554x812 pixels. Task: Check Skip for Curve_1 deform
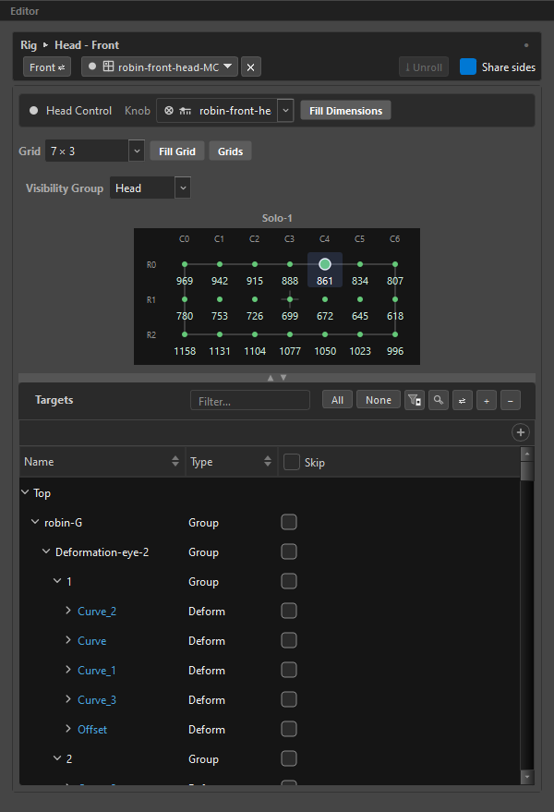click(289, 670)
